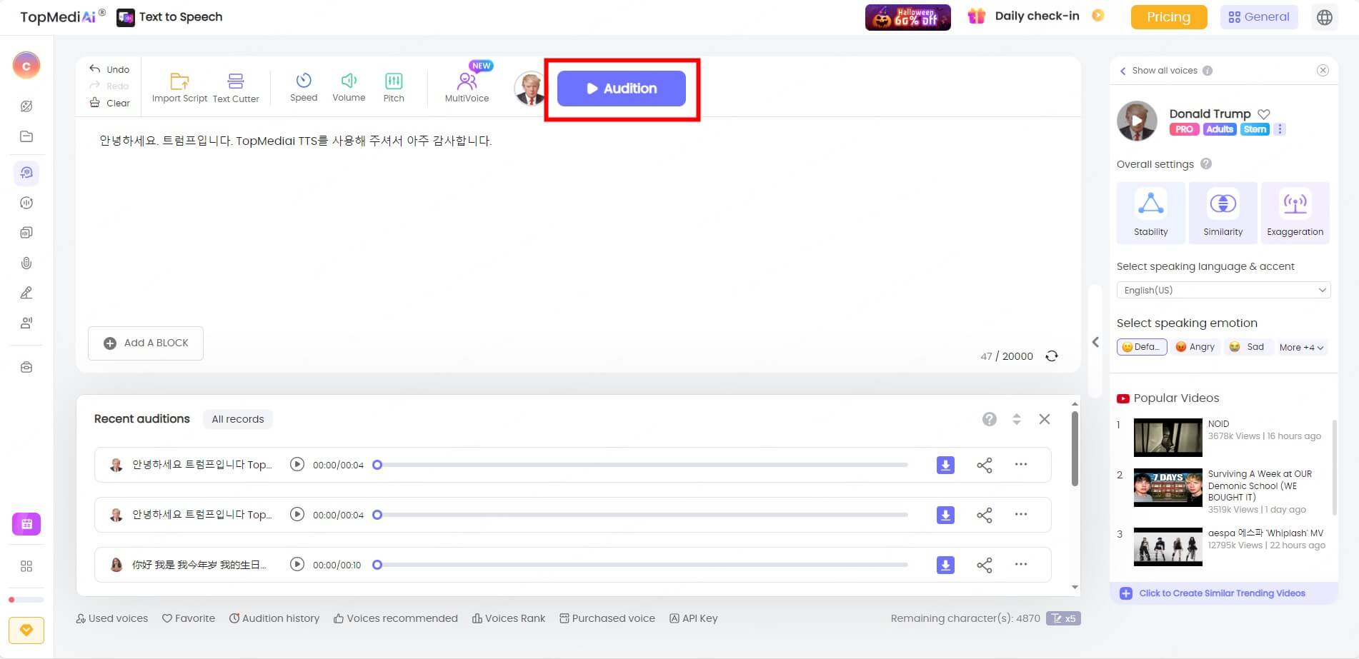Open the General menu dropdown

tap(1259, 17)
